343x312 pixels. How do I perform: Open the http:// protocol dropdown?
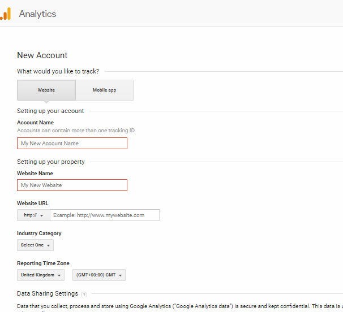(x=33, y=215)
